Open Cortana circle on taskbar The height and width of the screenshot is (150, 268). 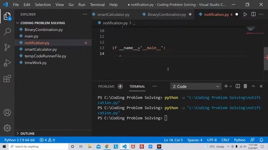pyautogui.click(x=72, y=146)
